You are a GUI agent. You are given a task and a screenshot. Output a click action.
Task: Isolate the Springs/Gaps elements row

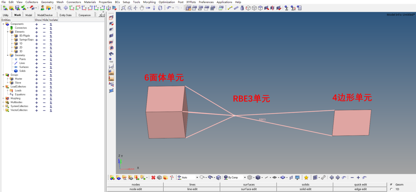(51, 40)
